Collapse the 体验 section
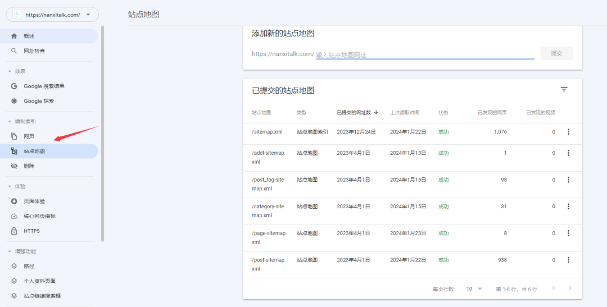 [10, 186]
